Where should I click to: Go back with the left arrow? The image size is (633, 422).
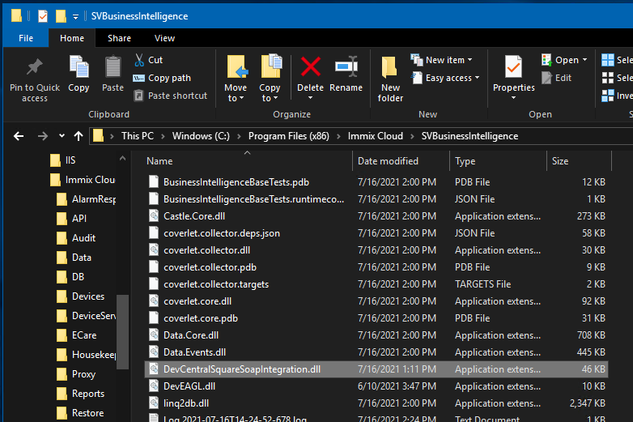[19, 136]
